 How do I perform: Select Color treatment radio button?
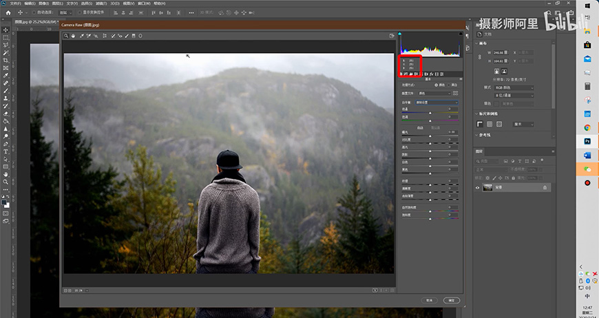(x=437, y=85)
